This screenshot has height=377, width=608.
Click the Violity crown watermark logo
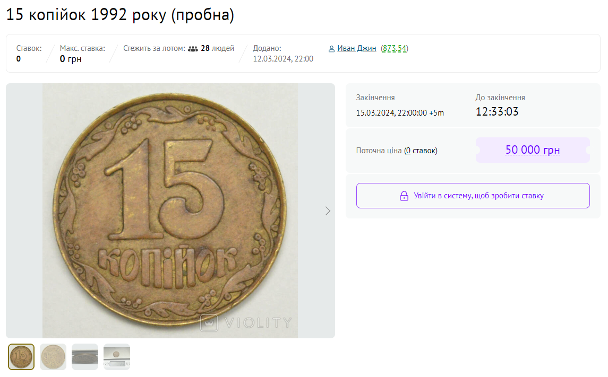(209, 322)
